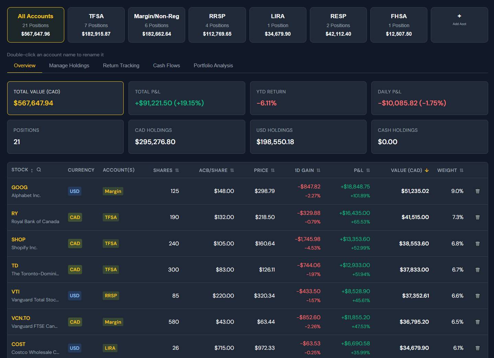The width and height of the screenshot is (494, 358).
Task: Sort by Weight column header
Action: 450,170
